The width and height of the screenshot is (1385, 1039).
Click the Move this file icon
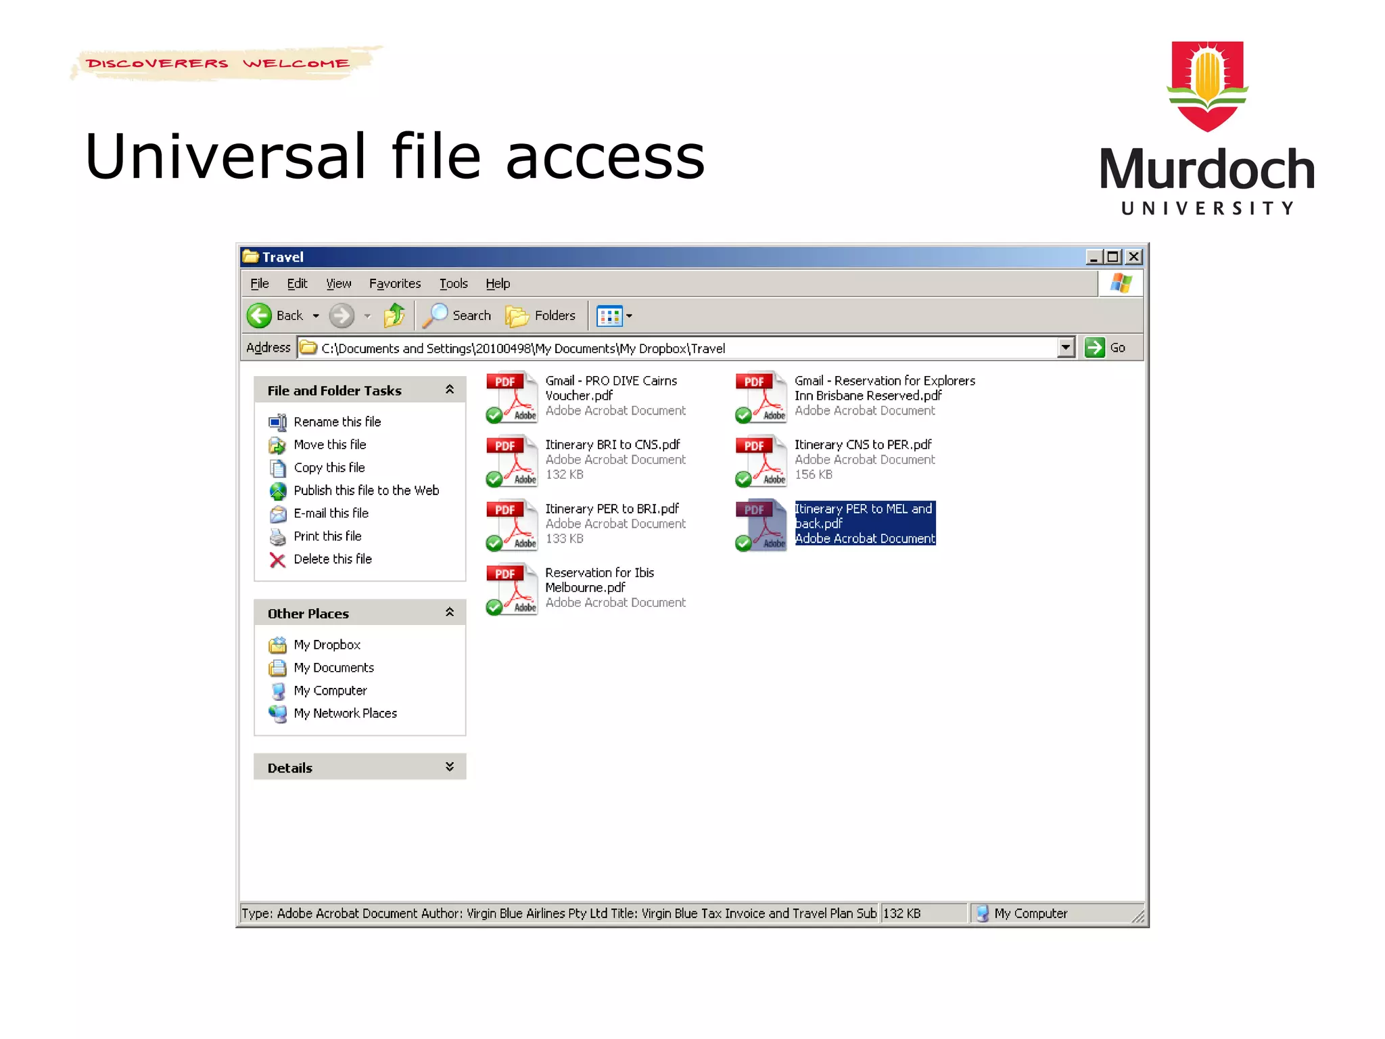click(277, 445)
